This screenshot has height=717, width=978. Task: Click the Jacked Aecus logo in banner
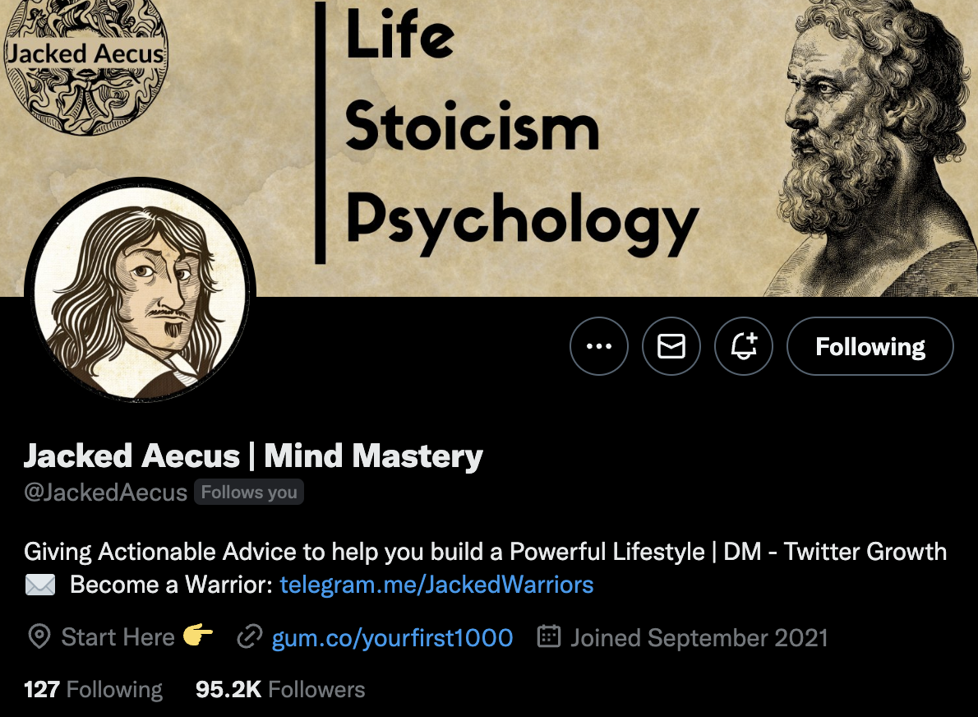coord(85,67)
